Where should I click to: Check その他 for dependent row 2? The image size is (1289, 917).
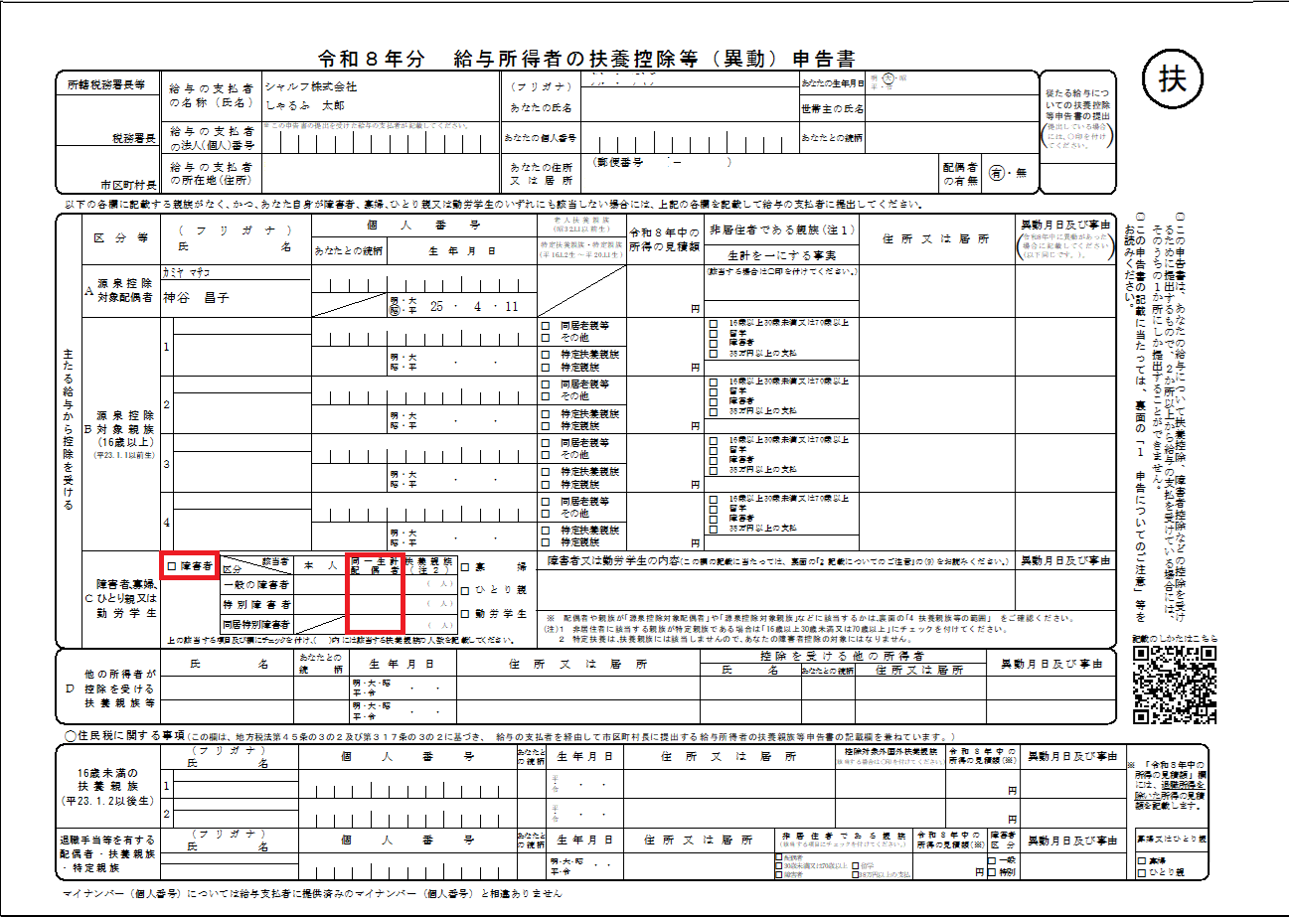click(546, 397)
